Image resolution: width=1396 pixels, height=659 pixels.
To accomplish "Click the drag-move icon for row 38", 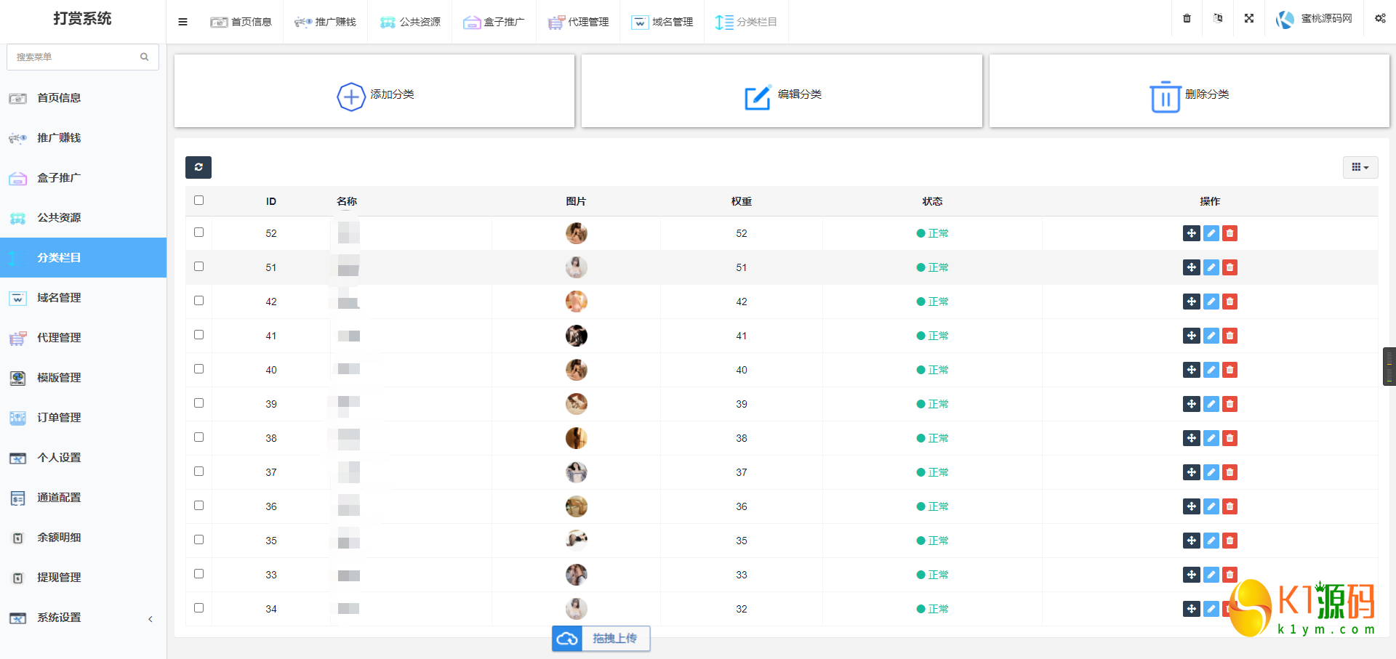I will (x=1191, y=438).
